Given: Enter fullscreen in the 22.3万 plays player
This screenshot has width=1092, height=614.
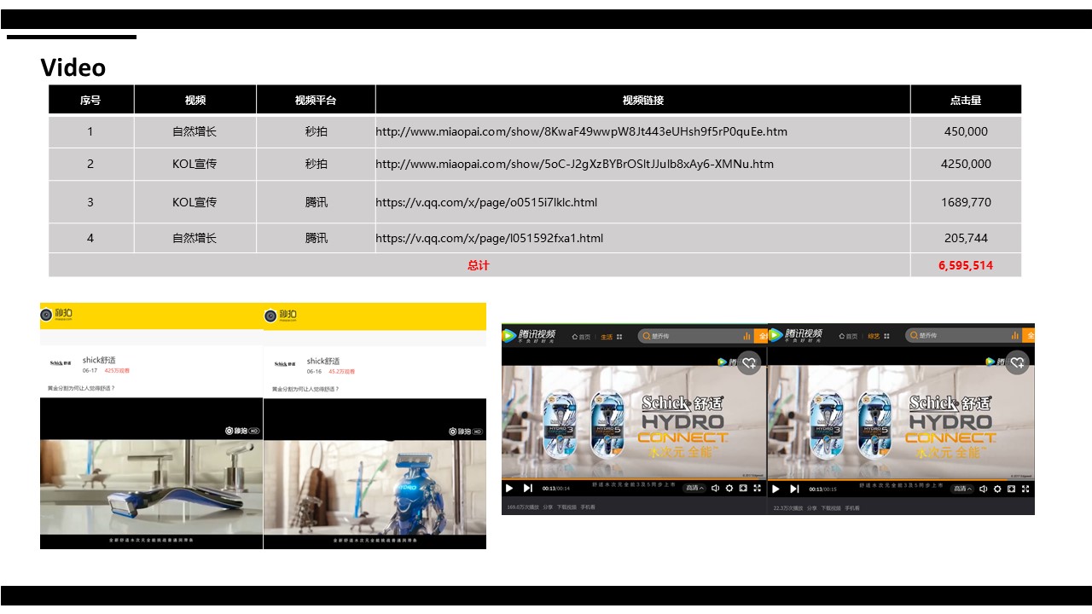Looking at the screenshot, I should coord(1025,489).
